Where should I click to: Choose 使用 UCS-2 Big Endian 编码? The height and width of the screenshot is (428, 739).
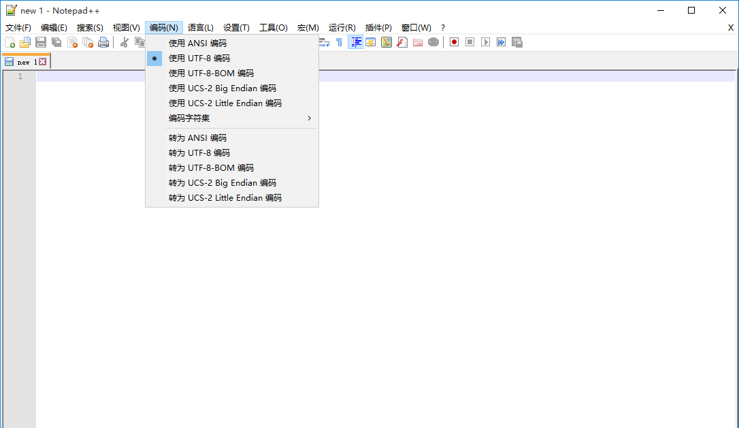pos(221,88)
